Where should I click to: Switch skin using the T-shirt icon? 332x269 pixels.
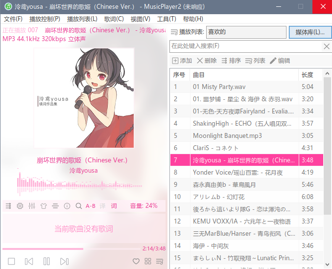point(44,206)
